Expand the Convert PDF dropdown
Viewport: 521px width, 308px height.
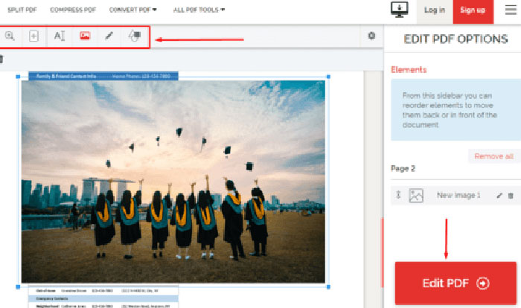134,10
